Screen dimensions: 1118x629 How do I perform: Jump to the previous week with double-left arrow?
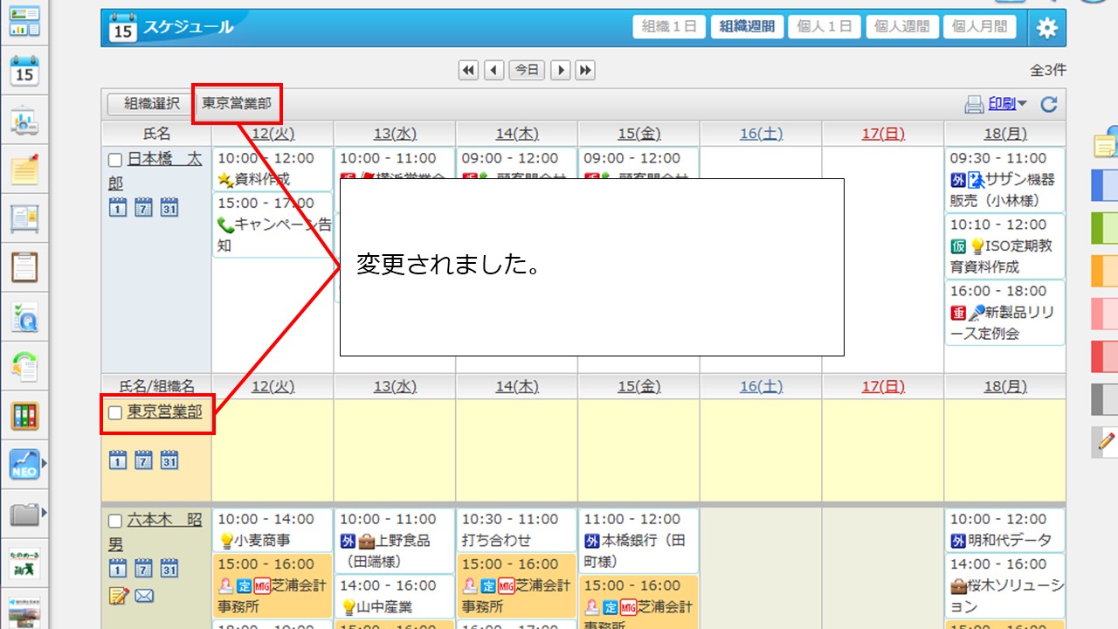click(468, 70)
